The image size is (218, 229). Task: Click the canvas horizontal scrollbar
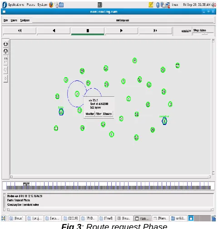click(110, 177)
